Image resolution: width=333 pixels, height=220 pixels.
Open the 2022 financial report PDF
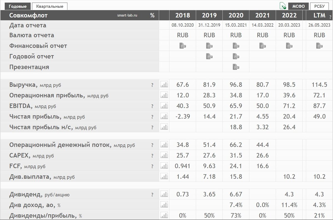point(289,46)
